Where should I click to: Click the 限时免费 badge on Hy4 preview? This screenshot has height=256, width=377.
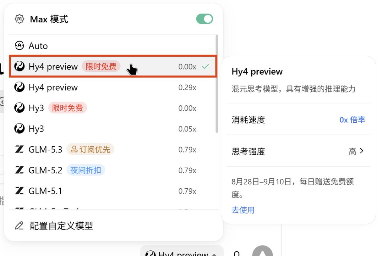(x=101, y=66)
